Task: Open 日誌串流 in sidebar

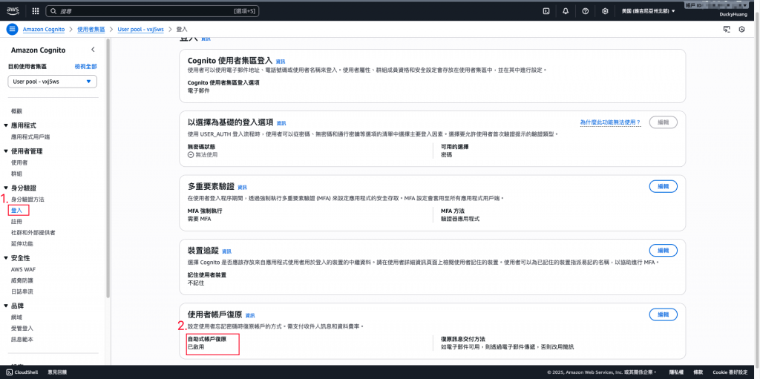Action: pos(22,291)
